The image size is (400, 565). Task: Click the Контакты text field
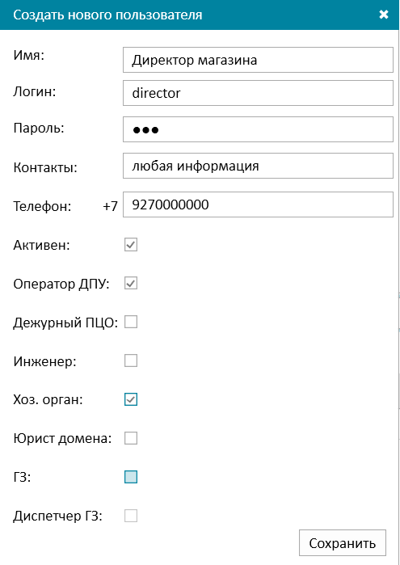258,166
